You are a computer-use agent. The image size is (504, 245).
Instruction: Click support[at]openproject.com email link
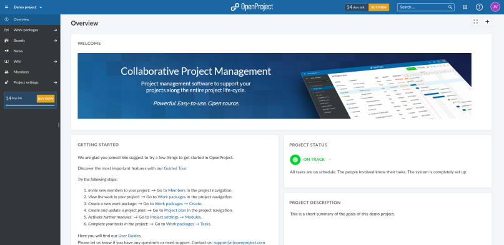(239, 243)
